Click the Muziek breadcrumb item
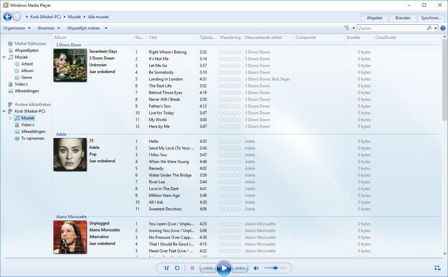The width and height of the screenshot is (448, 277). (74, 17)
